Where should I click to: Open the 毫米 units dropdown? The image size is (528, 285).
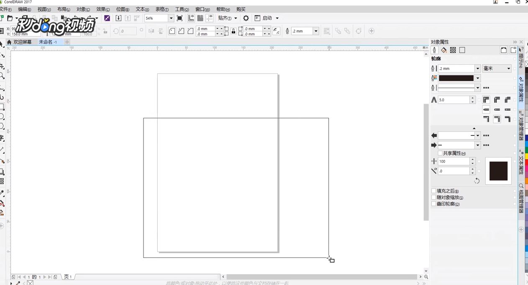click(497, 69)
